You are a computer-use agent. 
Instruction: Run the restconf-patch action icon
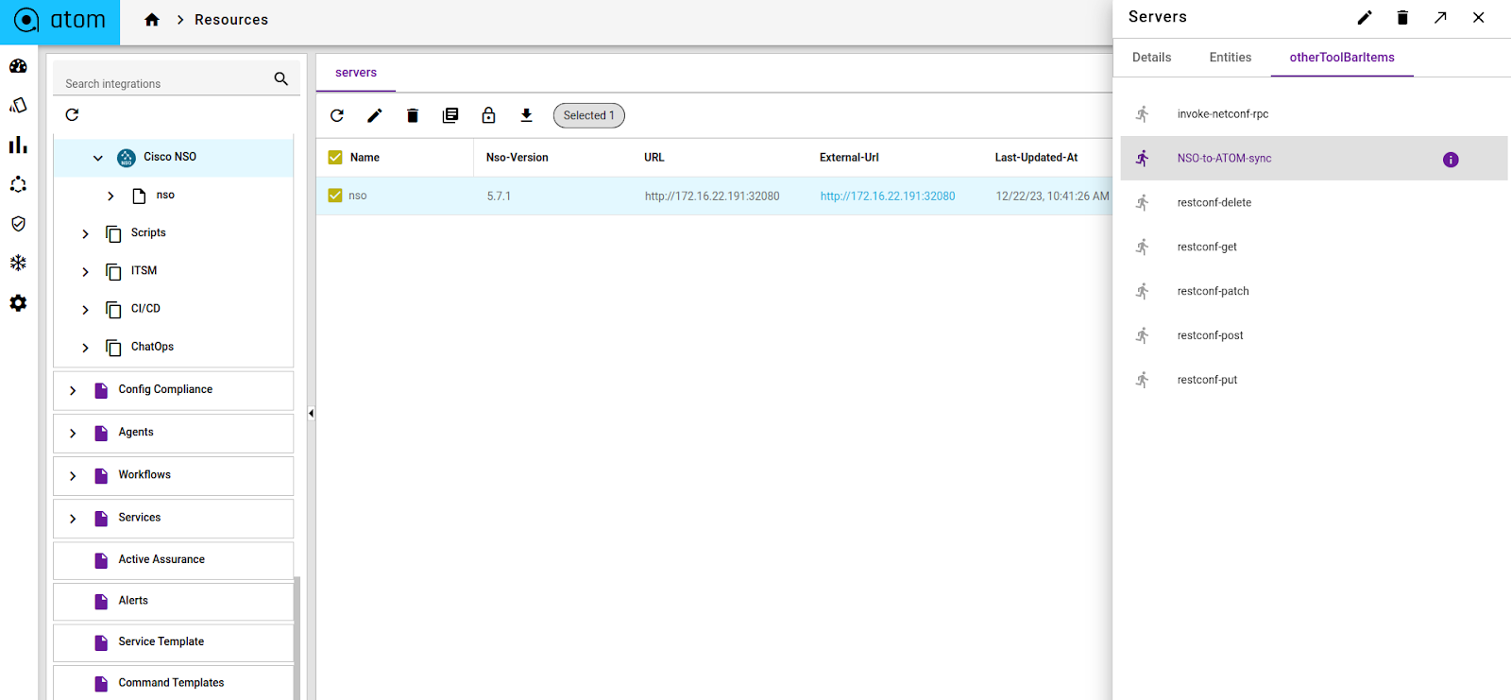[x=1143, y=292]
